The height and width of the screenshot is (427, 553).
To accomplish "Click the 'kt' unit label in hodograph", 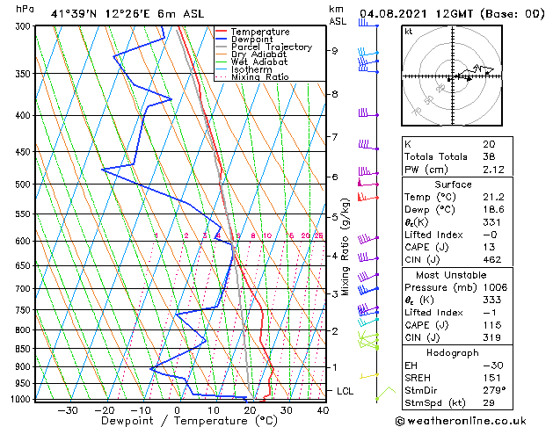I will point(408,32).
